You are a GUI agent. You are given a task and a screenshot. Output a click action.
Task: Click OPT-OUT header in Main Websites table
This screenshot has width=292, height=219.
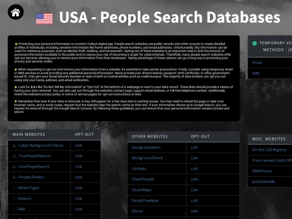84,135
